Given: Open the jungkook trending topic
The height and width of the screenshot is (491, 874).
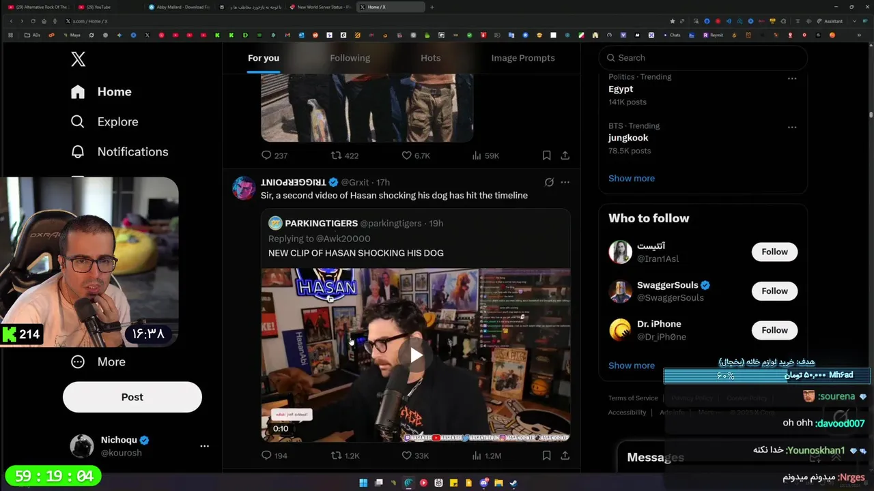Looking at the screenshot, I should 628,138.
